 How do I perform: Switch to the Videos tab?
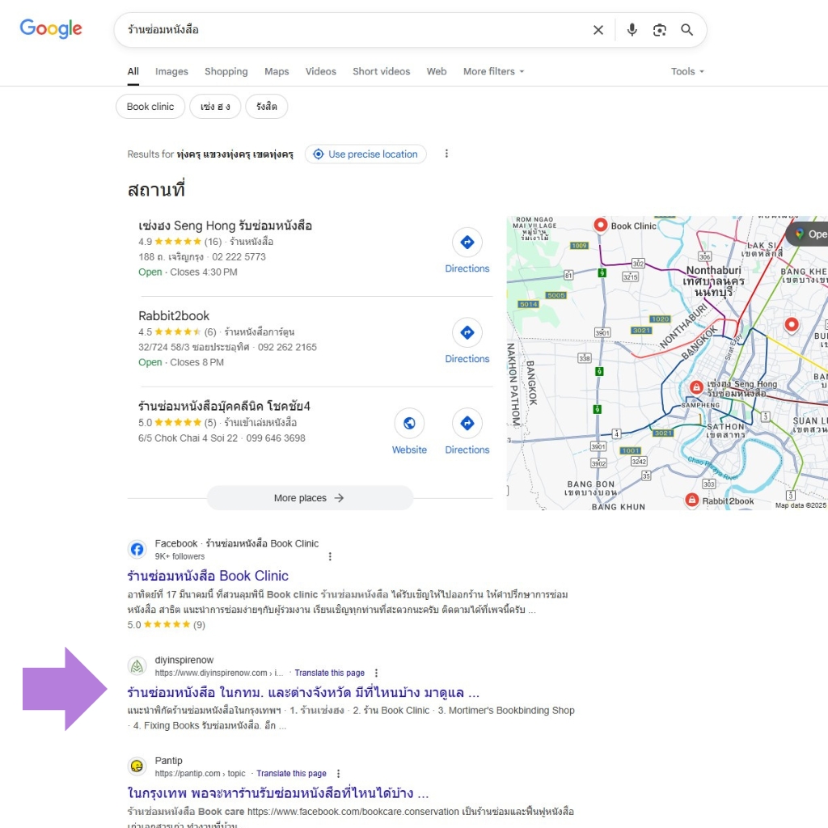pos(320,71)
